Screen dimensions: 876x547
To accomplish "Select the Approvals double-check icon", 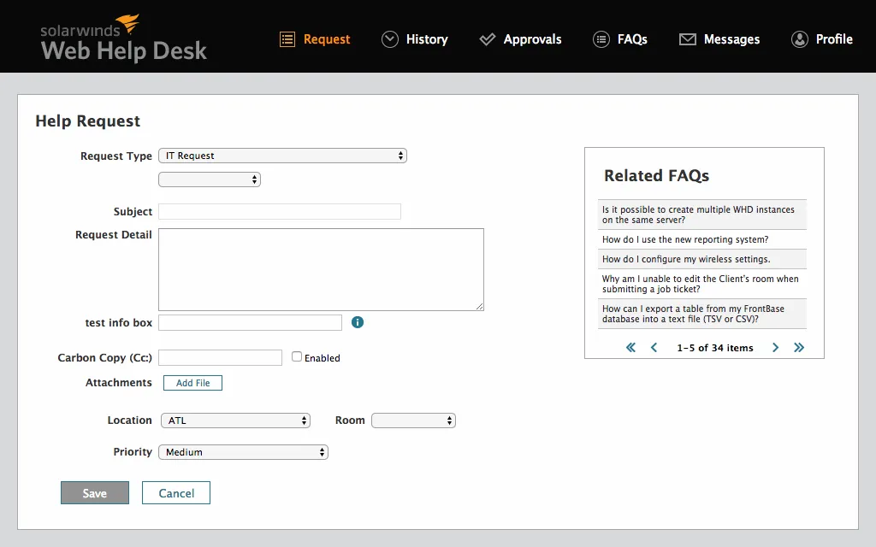I will 488,38.
